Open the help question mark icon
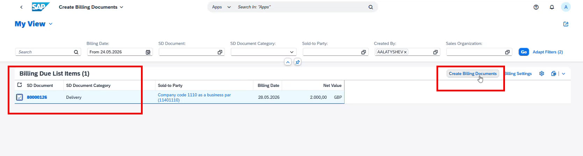 [x=536, y=7]
